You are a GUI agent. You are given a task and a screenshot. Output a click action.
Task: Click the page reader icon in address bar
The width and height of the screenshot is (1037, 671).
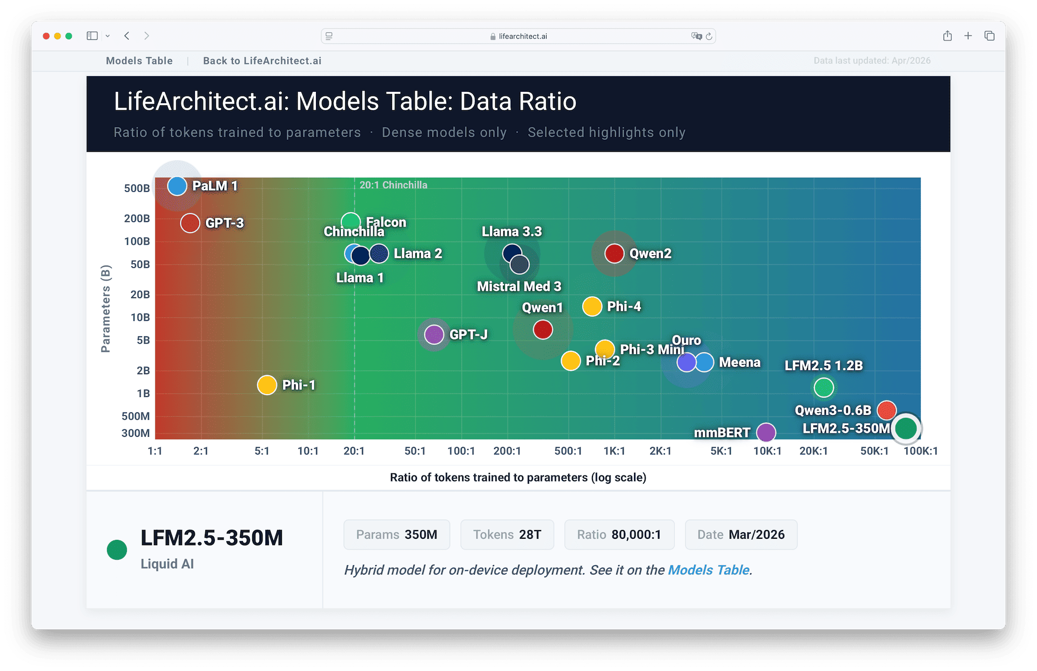329,36
